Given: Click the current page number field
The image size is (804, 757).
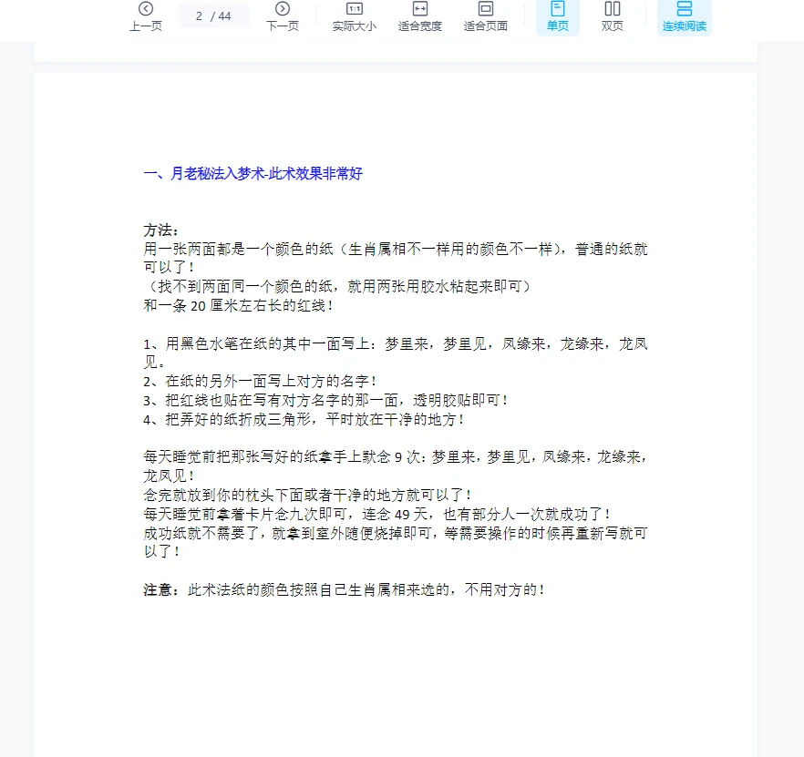Looking at the screenshot, I should coord(199,15).
